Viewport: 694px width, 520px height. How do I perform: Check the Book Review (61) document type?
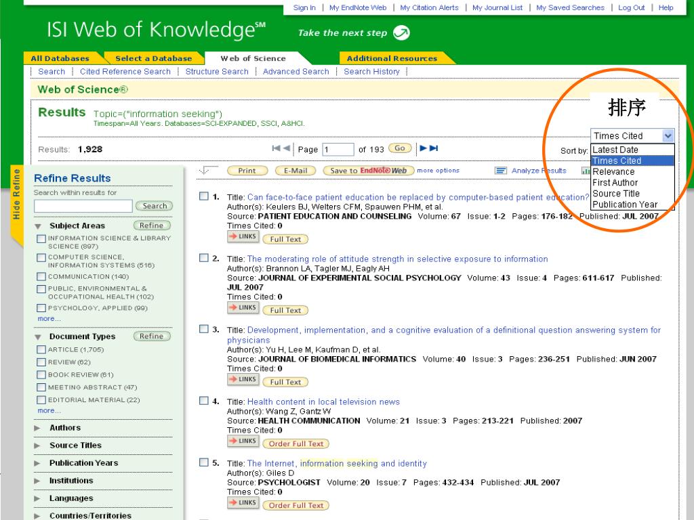click(x=41, y=374)
